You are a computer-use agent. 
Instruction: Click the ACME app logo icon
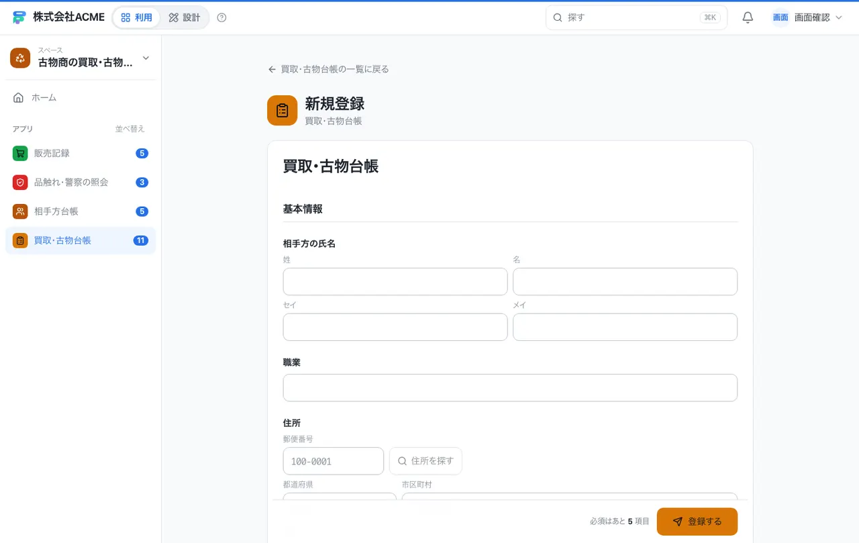pyautogui.click(x=19, y=17)
